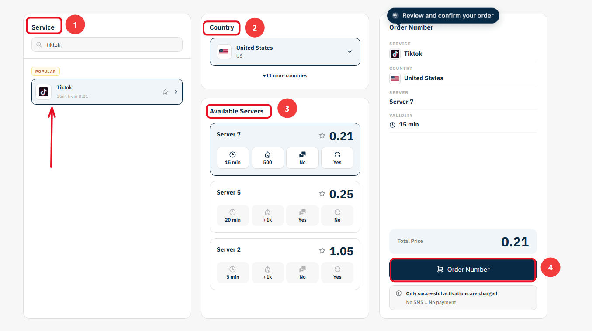The width and height of the screenshot is (592, 331).
Task: Click Server 7 clock 15 min tile
Action: pyautogui.click(x=233, y=158)
